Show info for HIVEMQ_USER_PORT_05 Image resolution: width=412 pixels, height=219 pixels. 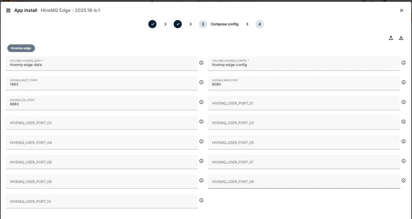tap(404, 141)
